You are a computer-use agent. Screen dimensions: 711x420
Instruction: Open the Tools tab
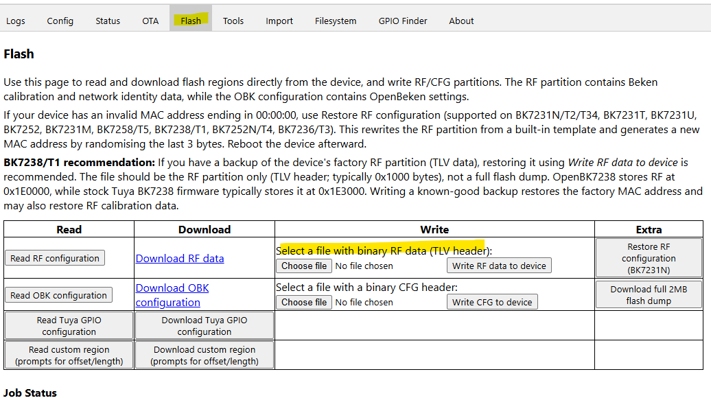tap(233, 21)
